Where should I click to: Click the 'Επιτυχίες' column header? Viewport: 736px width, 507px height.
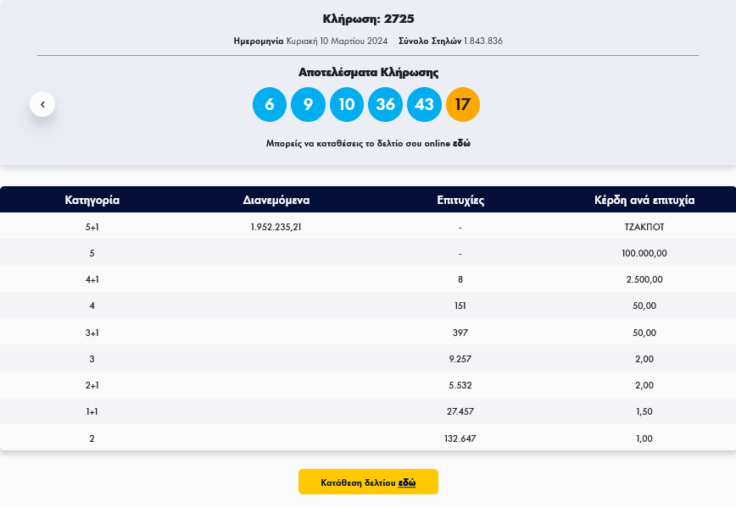pyautogui.click(x=460, y=201)
